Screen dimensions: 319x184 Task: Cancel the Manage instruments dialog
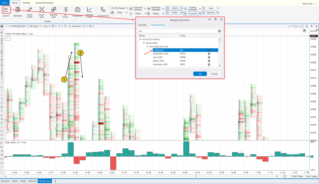pyautogui.click(x=215, y=74)
